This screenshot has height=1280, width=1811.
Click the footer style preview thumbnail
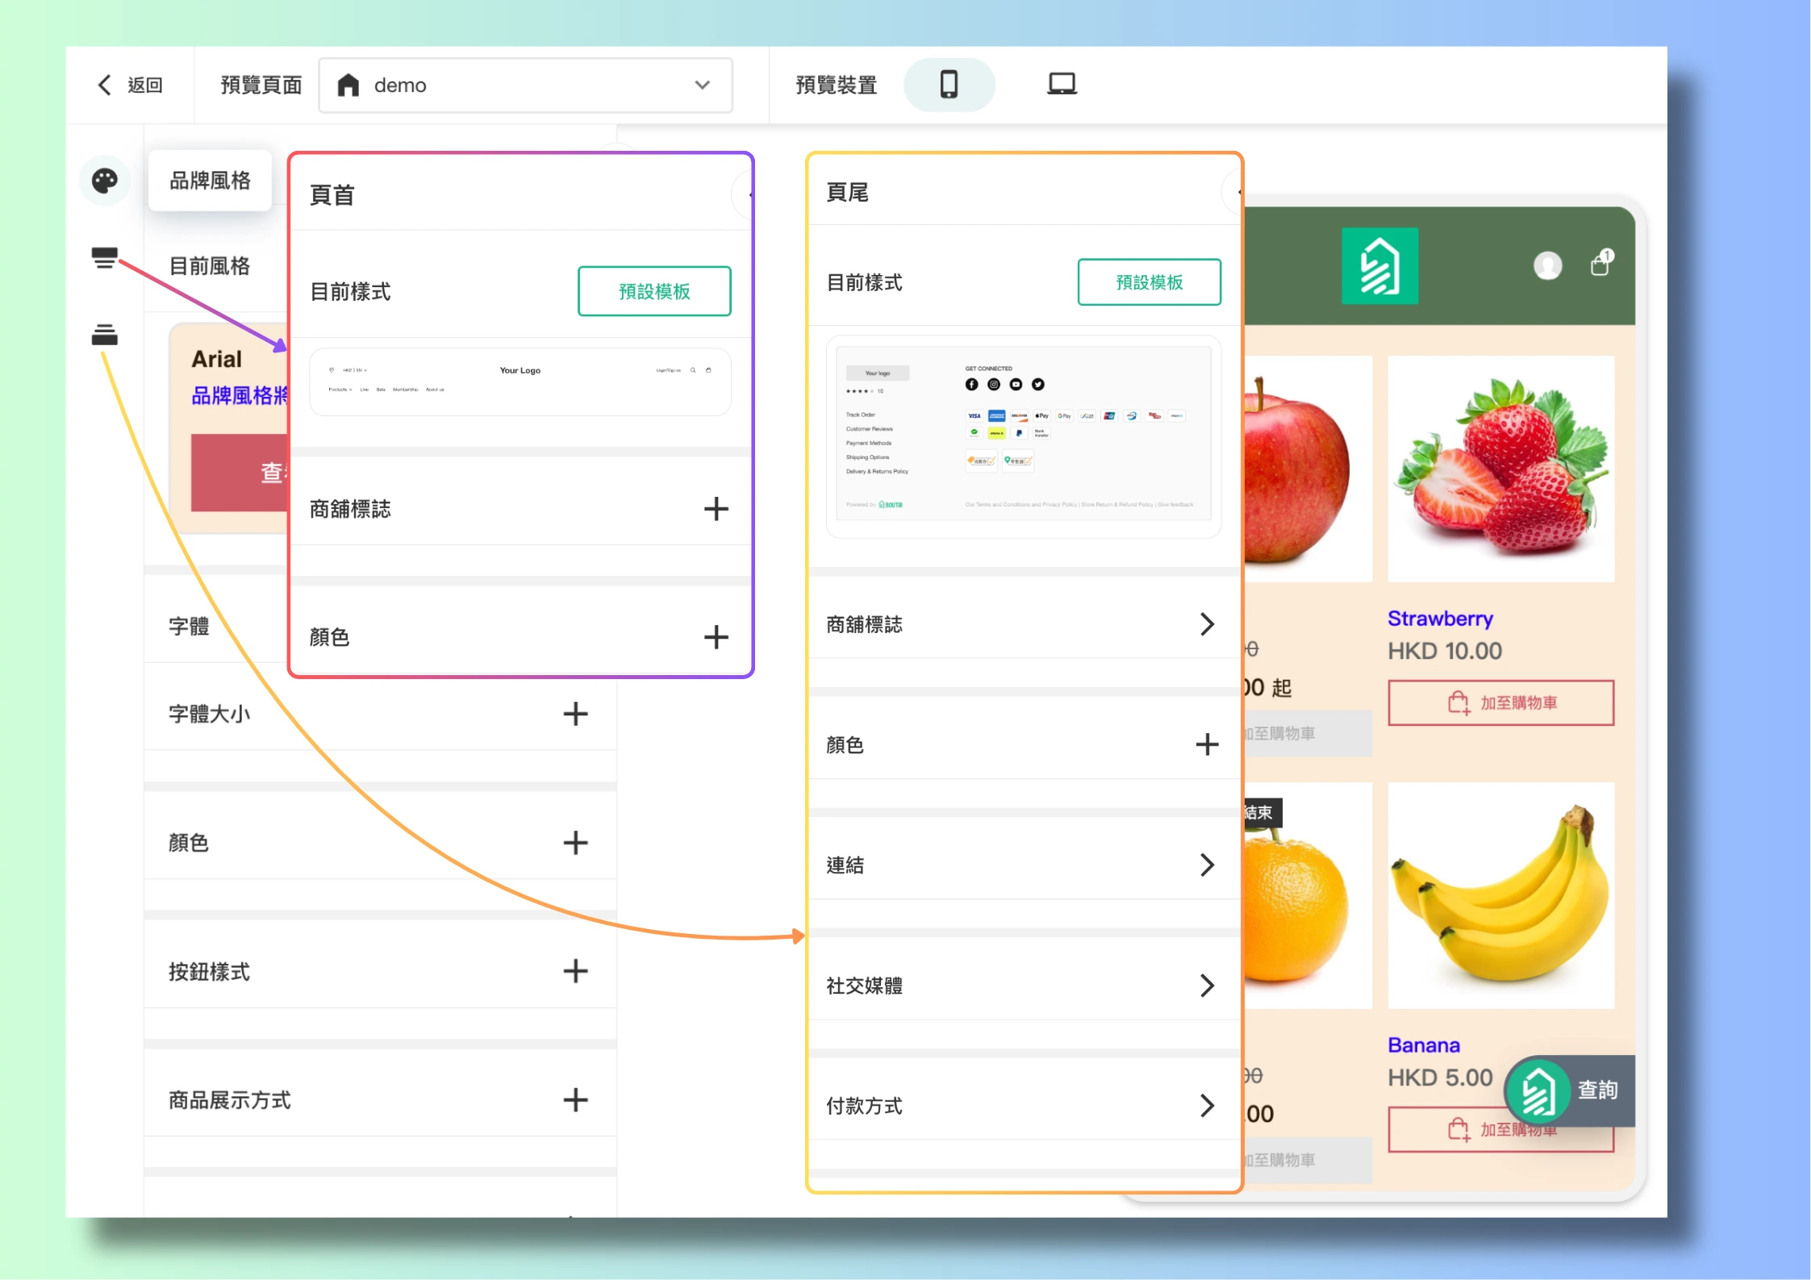[x=1023, y=436]
